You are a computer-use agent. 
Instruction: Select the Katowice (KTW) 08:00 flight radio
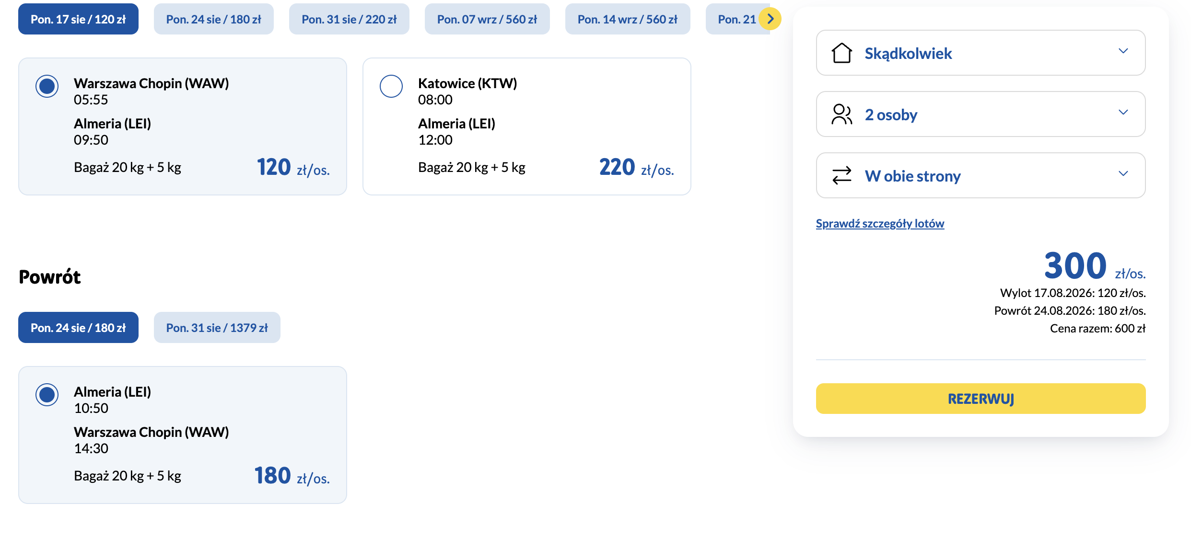[391, 86]
